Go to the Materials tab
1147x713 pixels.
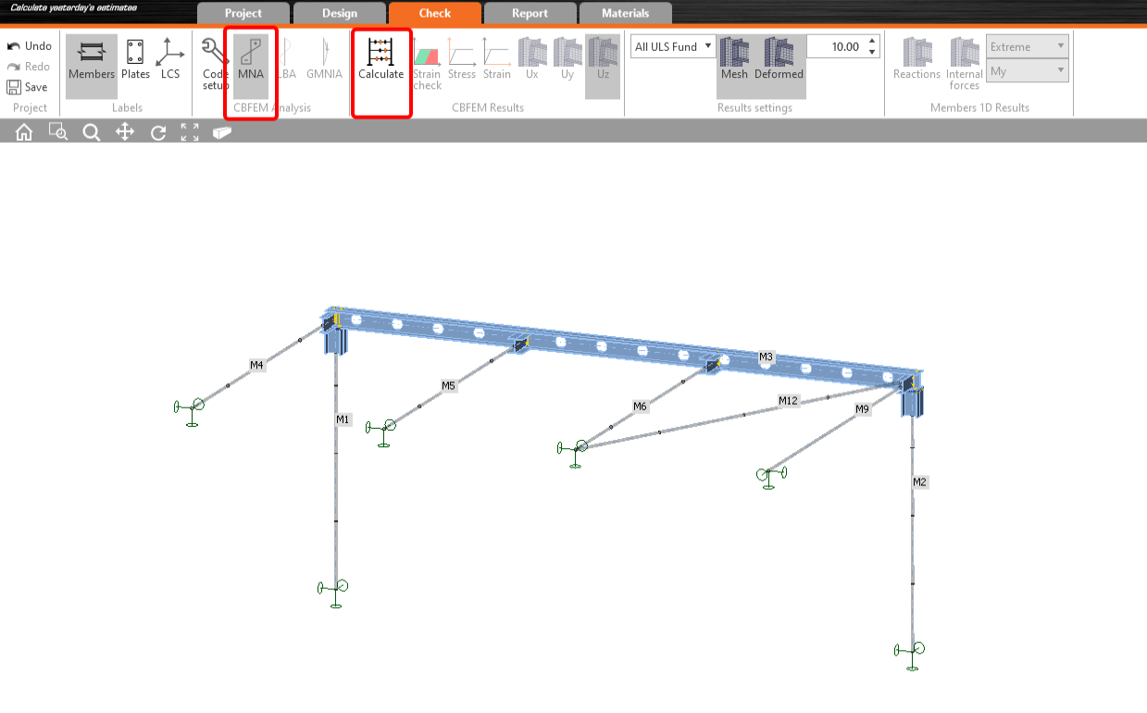[626, 13]
